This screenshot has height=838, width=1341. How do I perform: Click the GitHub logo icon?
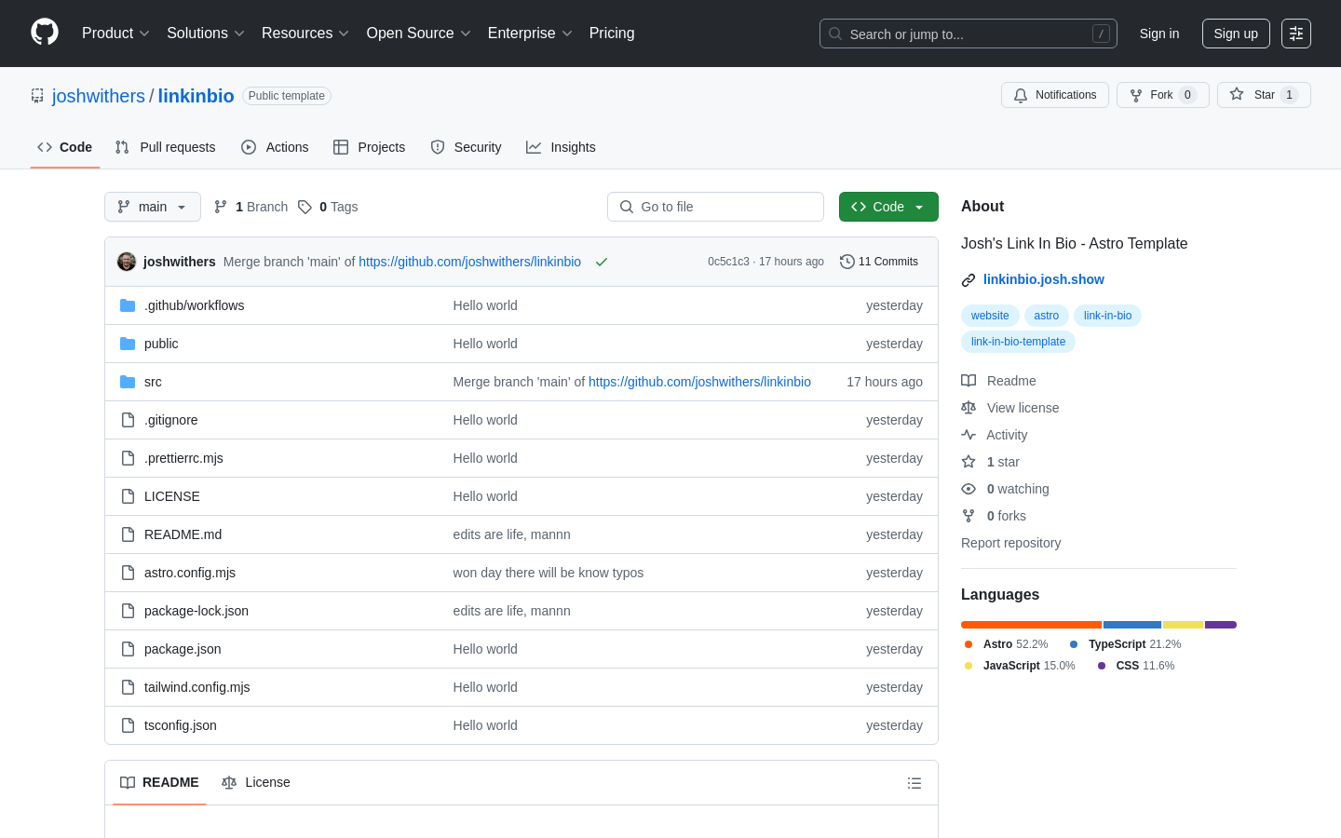(45, 33)
